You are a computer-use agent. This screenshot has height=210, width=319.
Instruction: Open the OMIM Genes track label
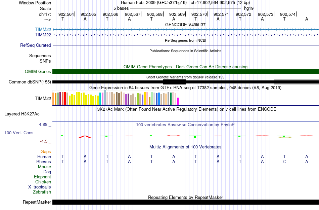pyautogui.click(x=38, y=72)
